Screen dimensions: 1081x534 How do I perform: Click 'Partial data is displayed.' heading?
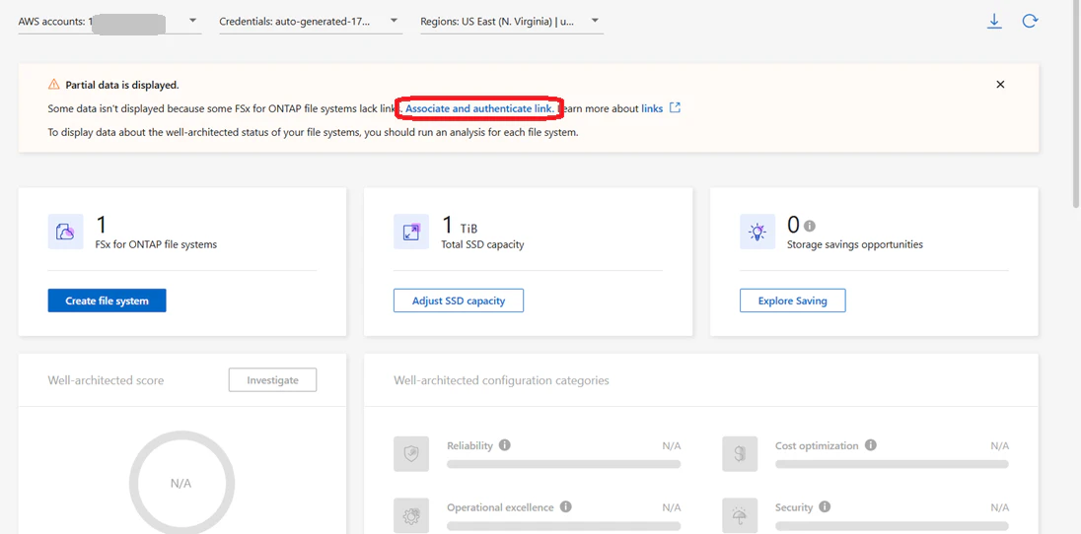click(122, 85)
